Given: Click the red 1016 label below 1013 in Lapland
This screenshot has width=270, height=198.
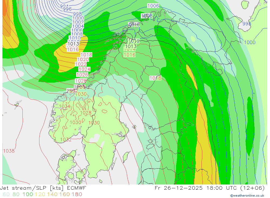Looking at the screenshot, I should [130, 55].
